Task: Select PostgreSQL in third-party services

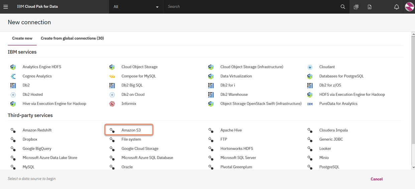Action: [329, 167]
